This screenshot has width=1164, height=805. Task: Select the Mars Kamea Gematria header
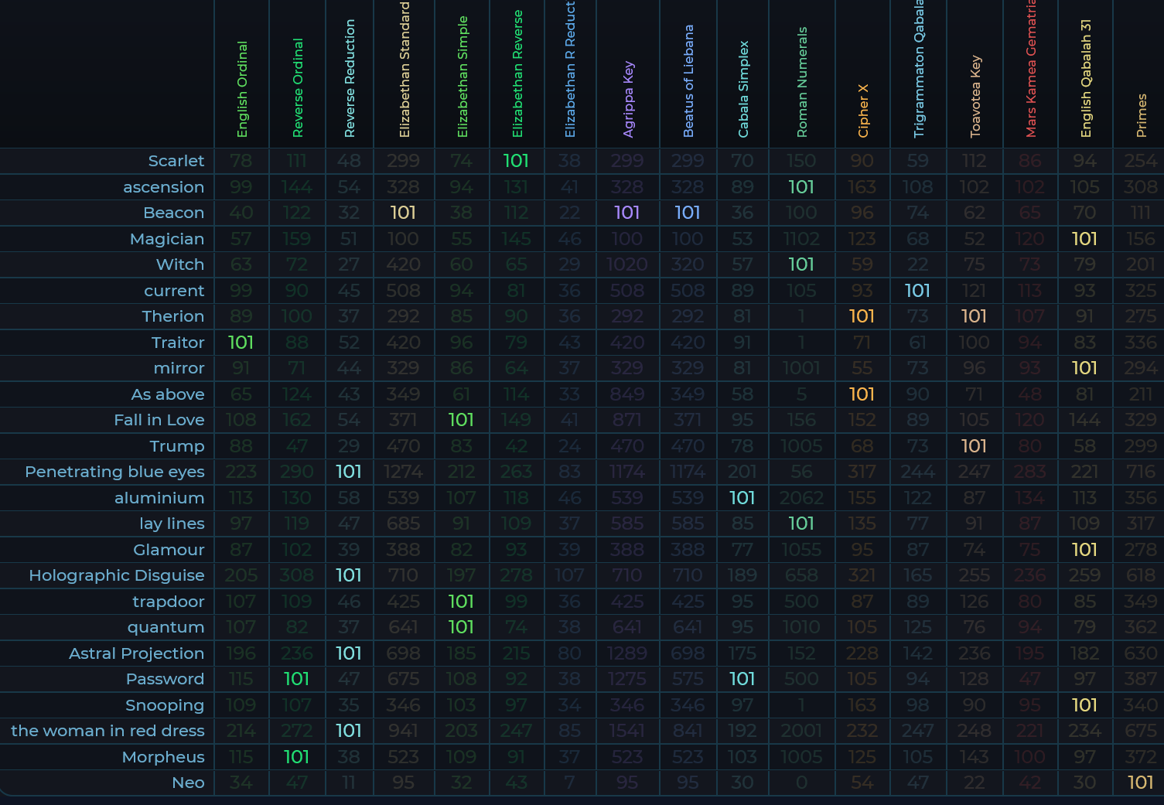point(1030,70)
